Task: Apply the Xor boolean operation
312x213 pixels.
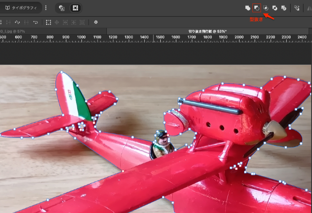Action: pos(275,8)
